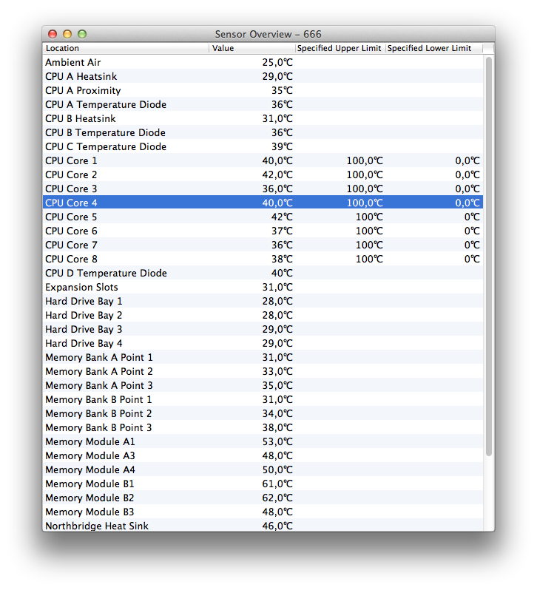The width and height of the screenshot is (537, 590).
Task: Click the green zoom window button
Action: coord(82,34)
